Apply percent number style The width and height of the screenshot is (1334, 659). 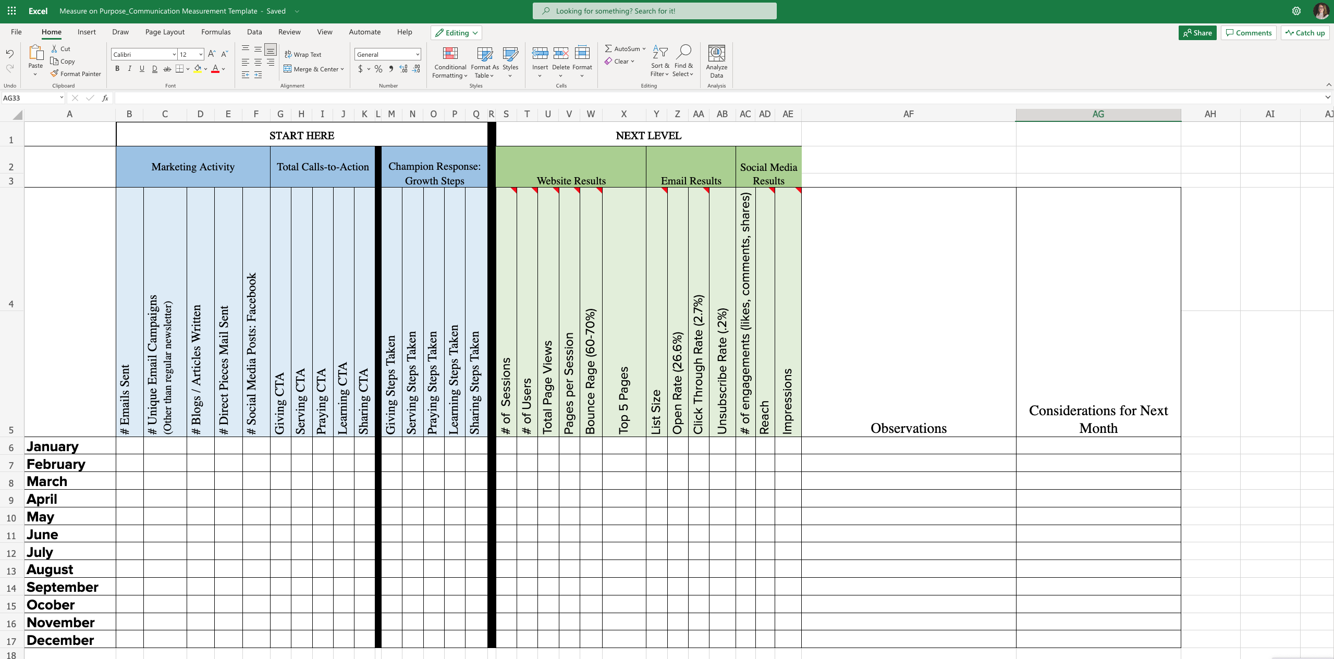(x=377, y=68)
